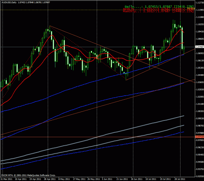Click the 1.06130 price axis label

[x=200, y=61]
